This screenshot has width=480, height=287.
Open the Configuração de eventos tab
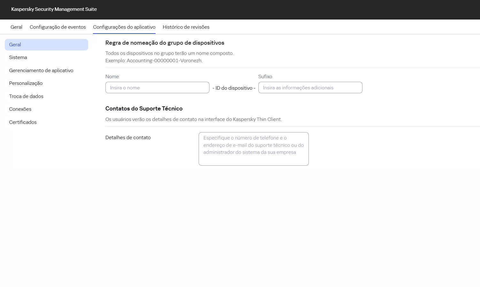point(57,27)
